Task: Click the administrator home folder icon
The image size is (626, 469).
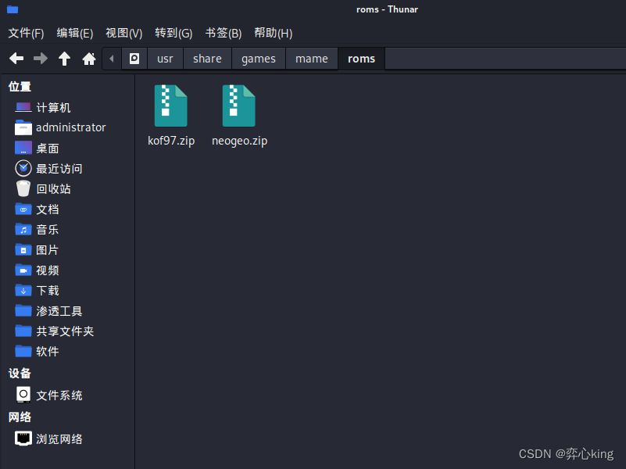Action: click(x=23, y=127)
